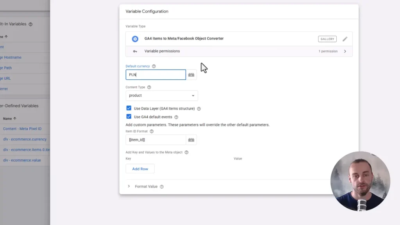This screenshot has width=400, height=225.
Task: Click the GALLERY badge button
Action: click(x=327, y=39)
